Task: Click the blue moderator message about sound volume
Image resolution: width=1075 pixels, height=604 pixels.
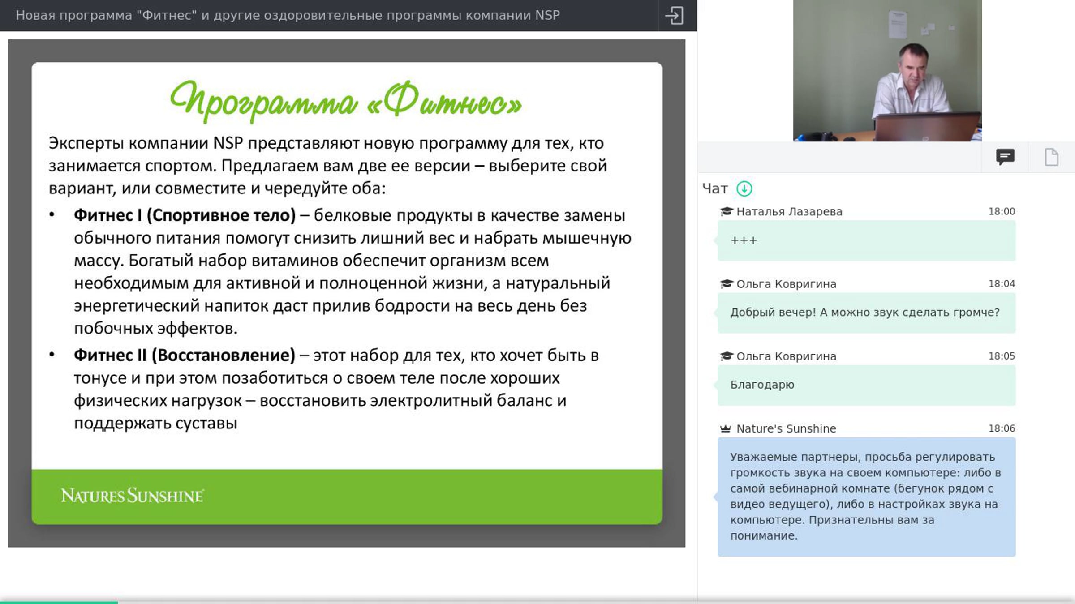Action: pyautogui.click(x=866, y=497)
